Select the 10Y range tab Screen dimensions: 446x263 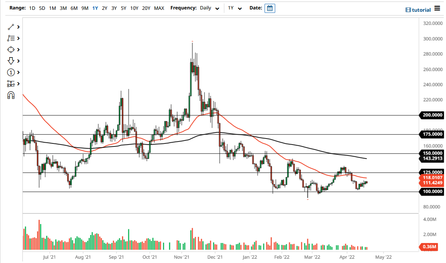134,7
